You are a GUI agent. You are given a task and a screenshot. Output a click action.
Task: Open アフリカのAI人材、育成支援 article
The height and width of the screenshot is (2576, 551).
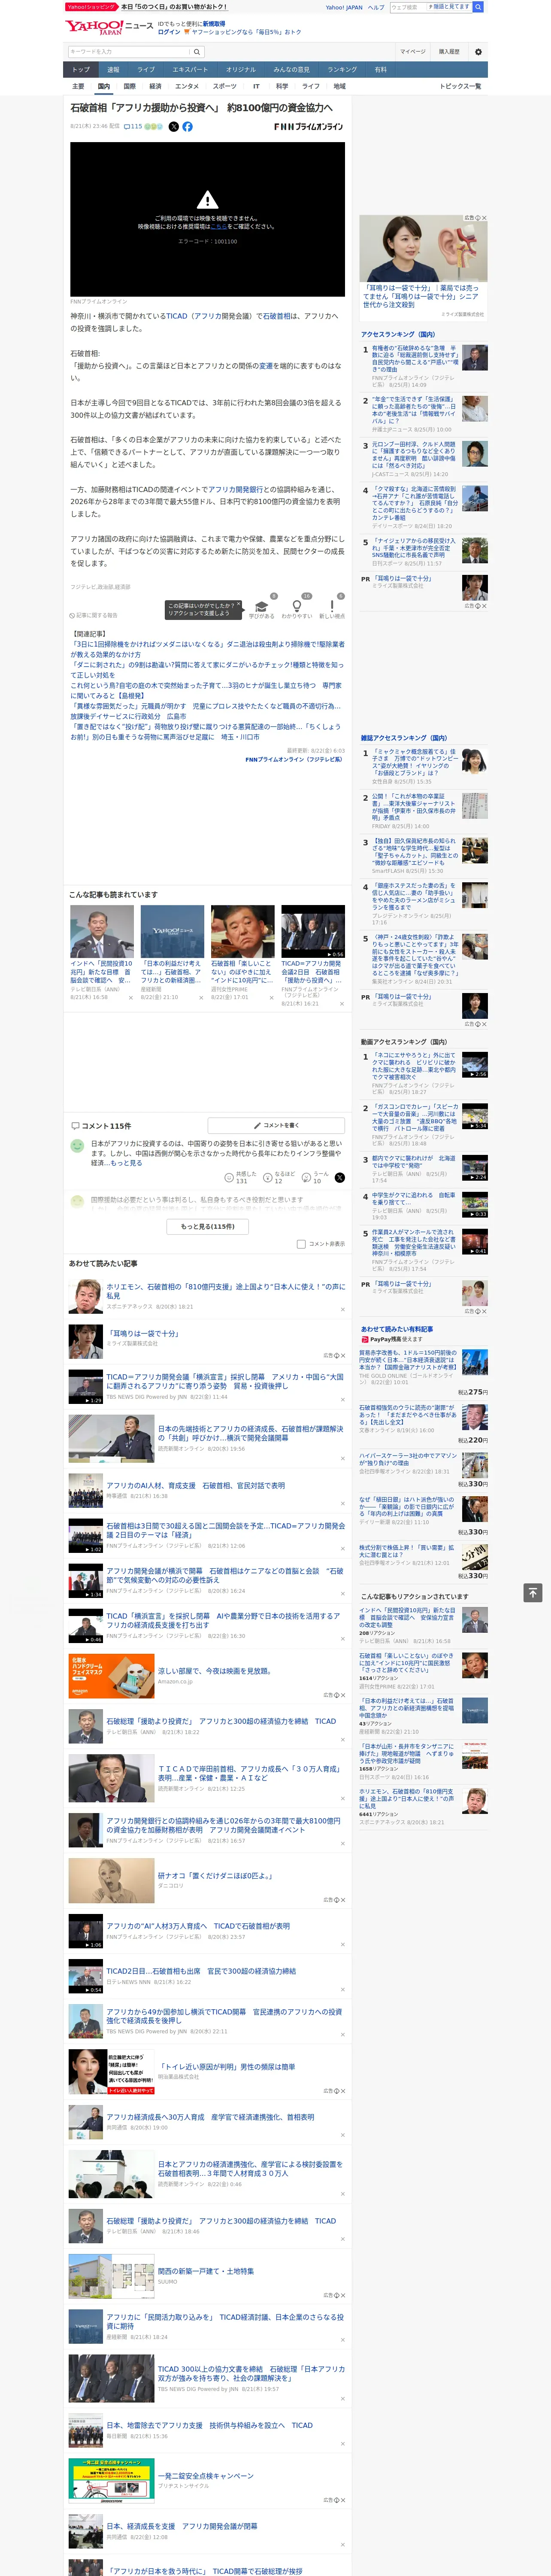coord(196,1485)
